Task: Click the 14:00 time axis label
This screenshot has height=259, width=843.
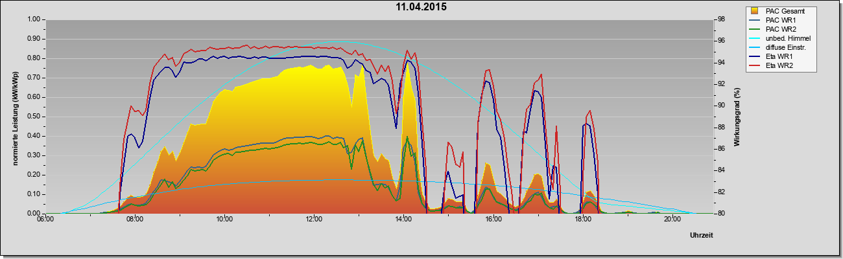Action: (x=403, y=220)
